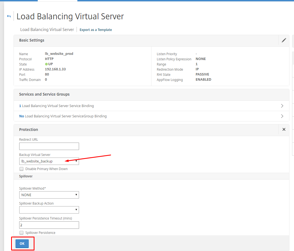
Task: Open the Service Binding chevron arrow
Action: click(x=282, y=106)
